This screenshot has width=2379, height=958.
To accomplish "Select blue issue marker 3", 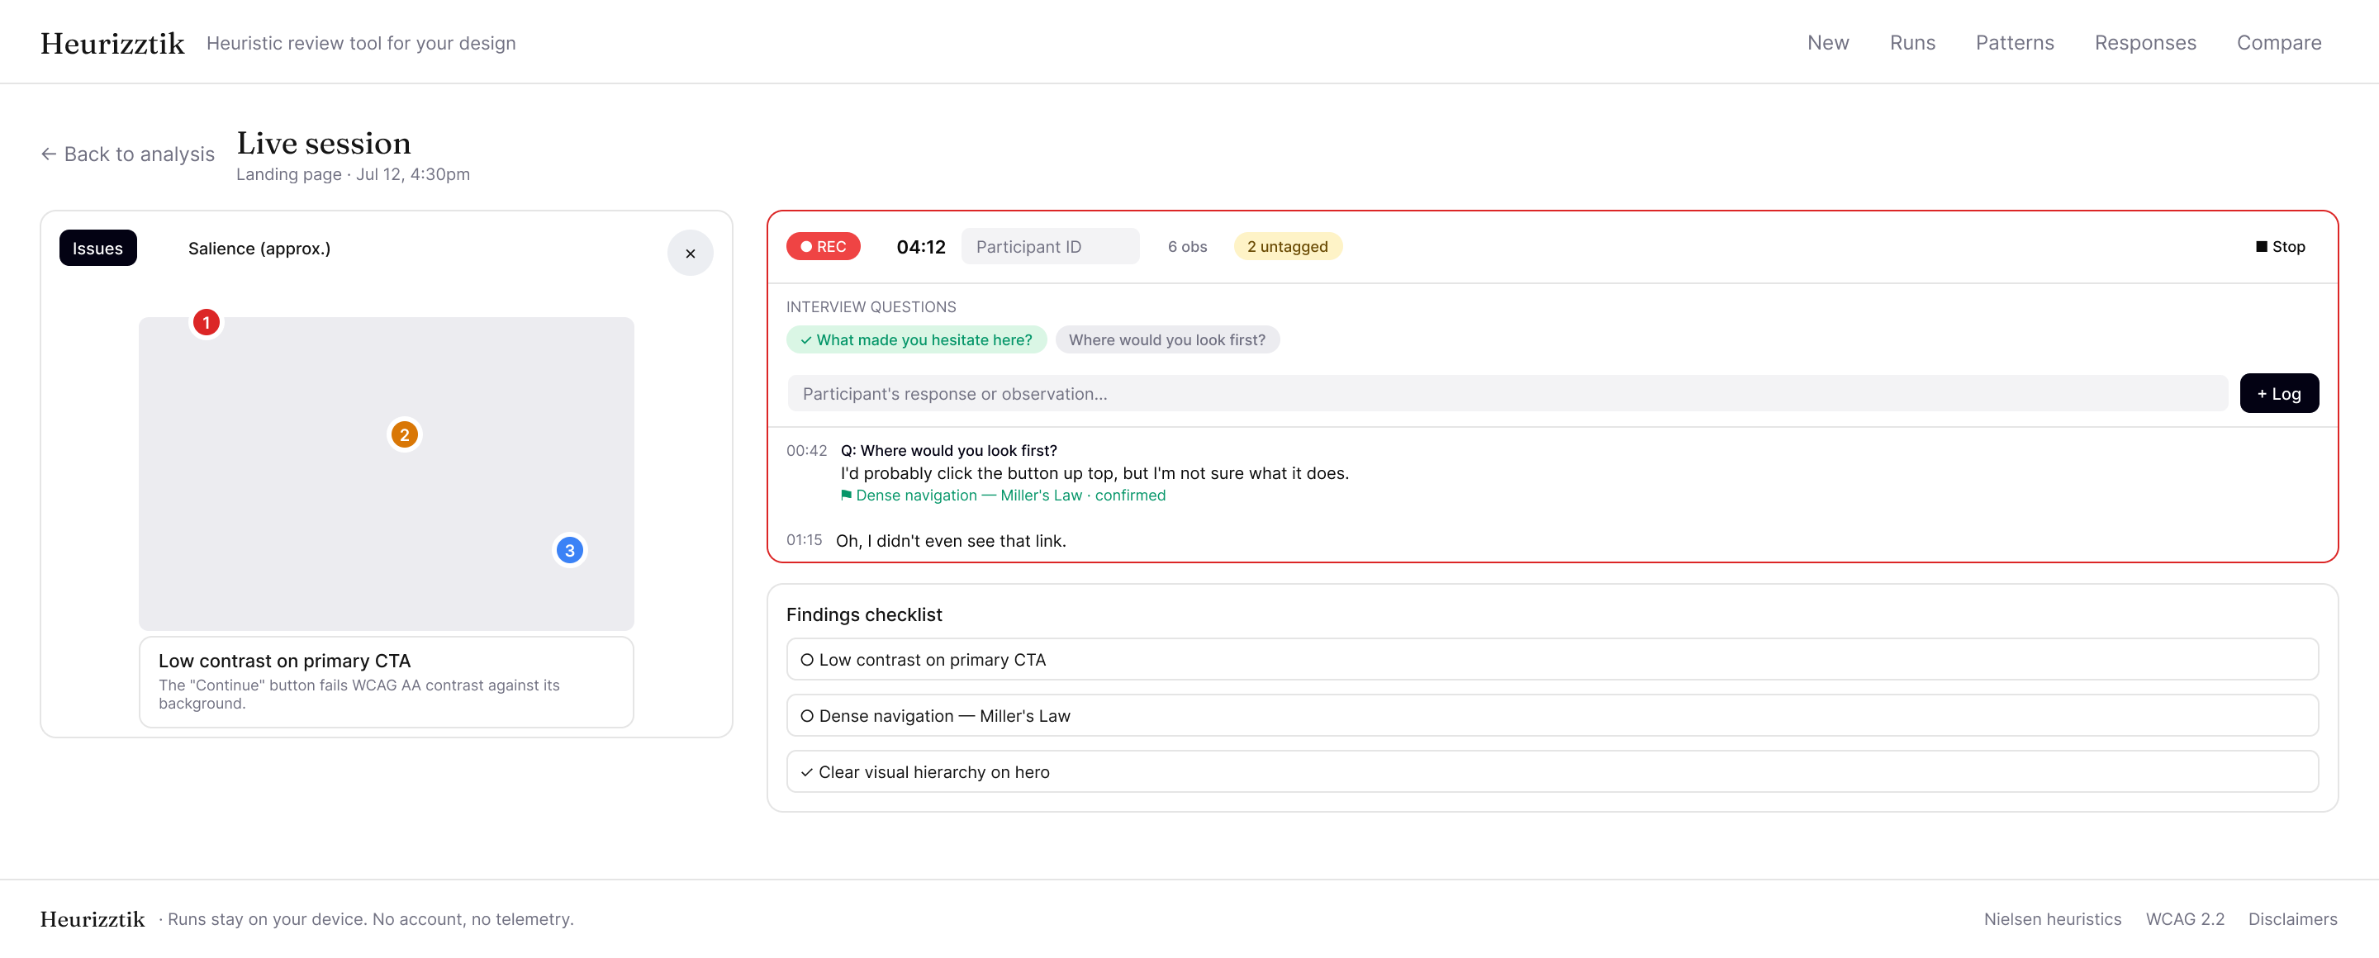I will [569, 550].
